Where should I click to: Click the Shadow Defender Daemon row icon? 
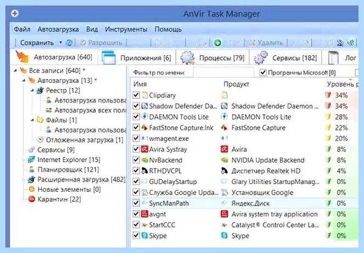145,106
